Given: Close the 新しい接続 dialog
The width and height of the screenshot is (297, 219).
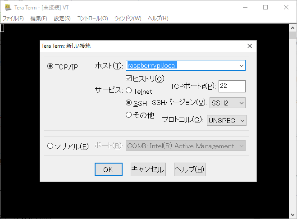Looking at the screenshot, I should point(250,46).
